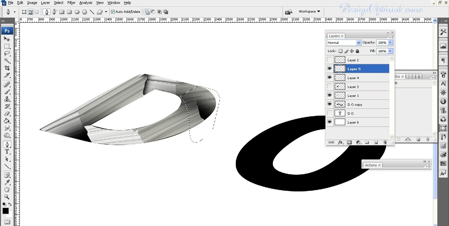
Task: Select the History Brush tool
Action: coord(7,106)
